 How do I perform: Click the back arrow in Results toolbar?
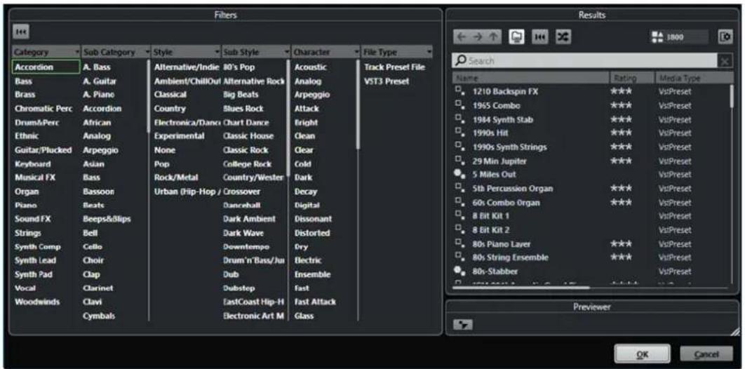point(461,37)
